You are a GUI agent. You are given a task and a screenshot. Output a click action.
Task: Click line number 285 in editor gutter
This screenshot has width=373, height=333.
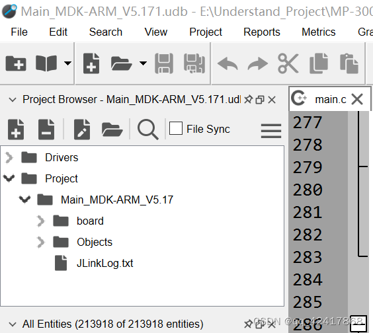coord(308,302)
